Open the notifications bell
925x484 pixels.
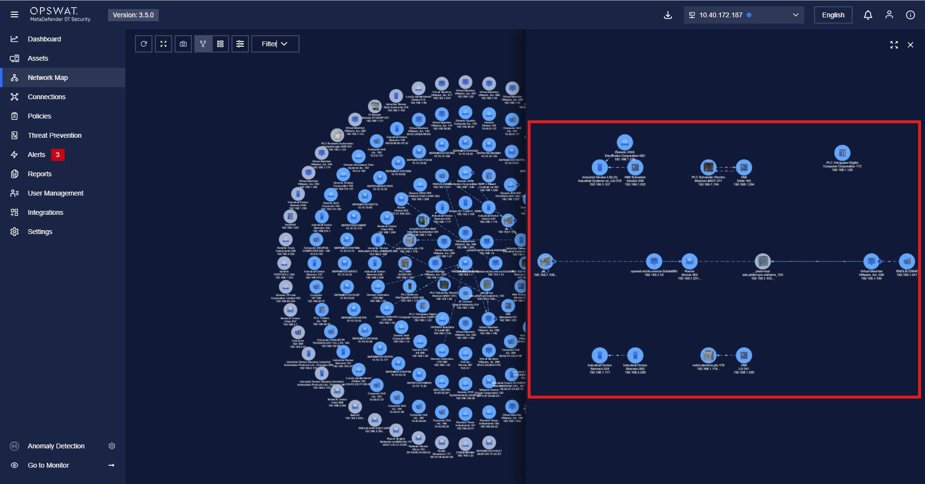[868, 15]
